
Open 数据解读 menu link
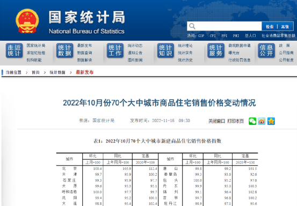[84, 60]
